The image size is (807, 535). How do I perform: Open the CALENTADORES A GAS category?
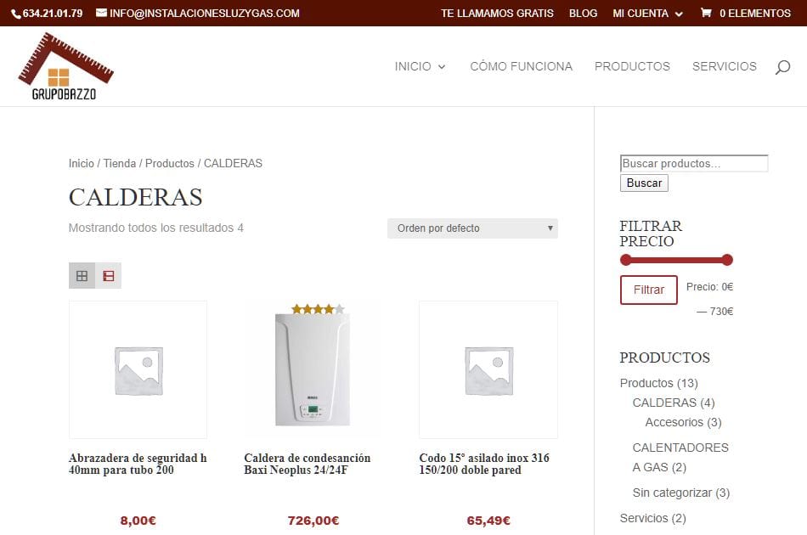[x=680, y=458]
